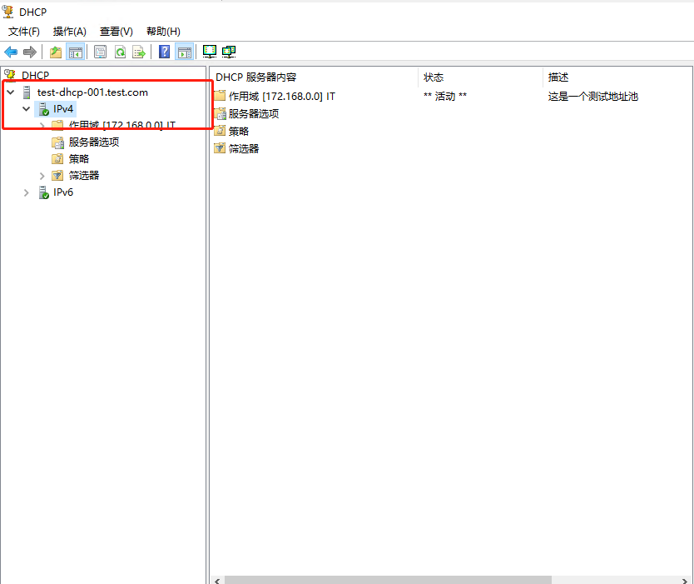694x584 pixels.
Task: Open the 文件(F) menu
Action: 24,32
